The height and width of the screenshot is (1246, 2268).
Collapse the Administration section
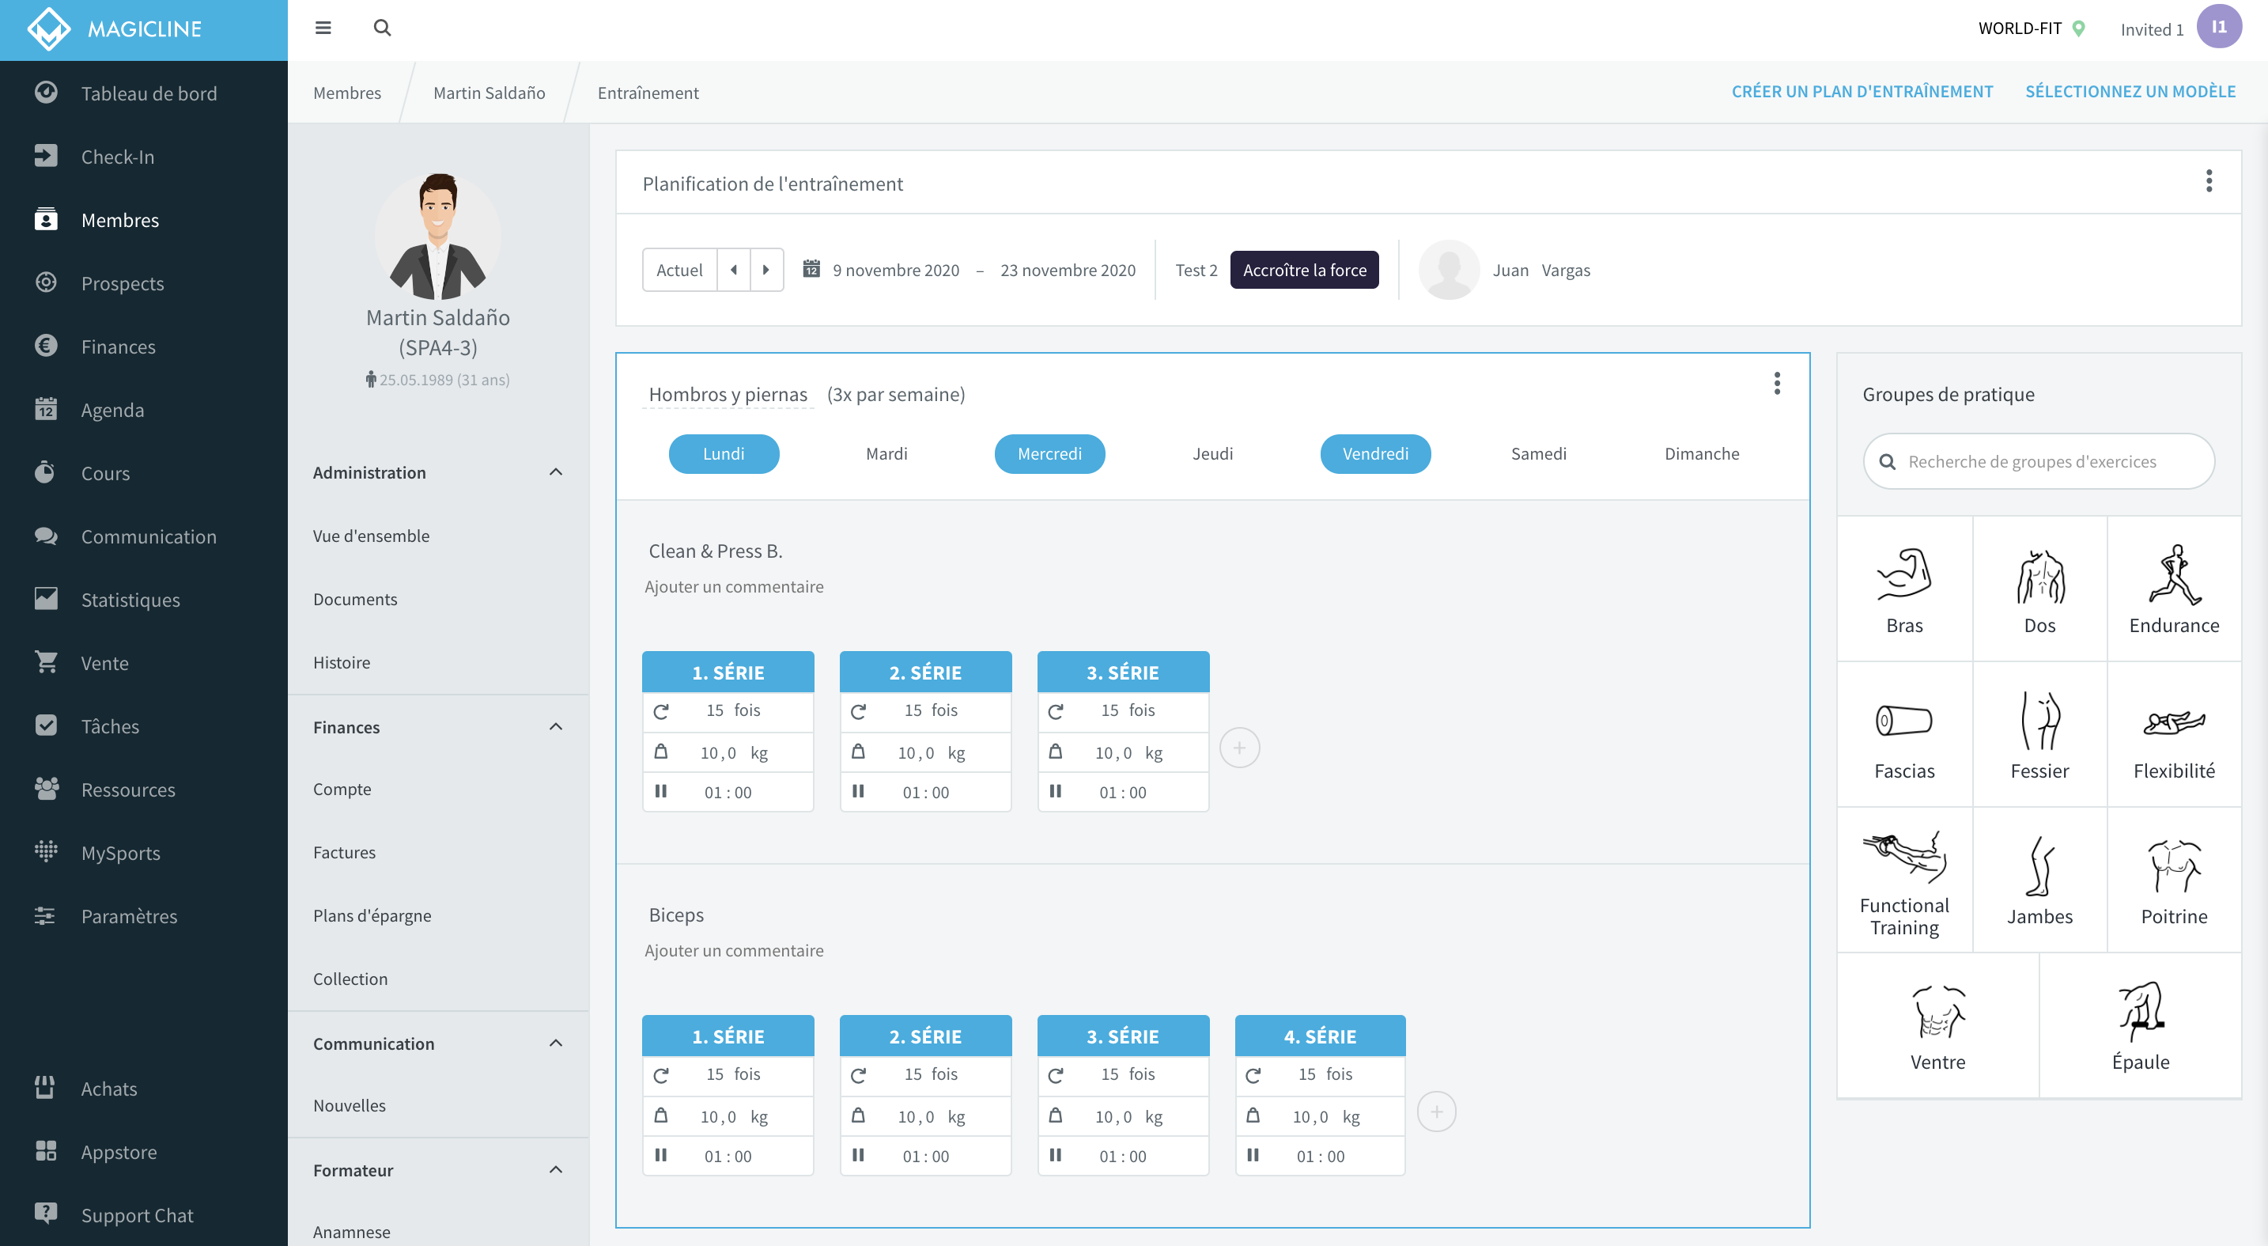coord(554,472)
